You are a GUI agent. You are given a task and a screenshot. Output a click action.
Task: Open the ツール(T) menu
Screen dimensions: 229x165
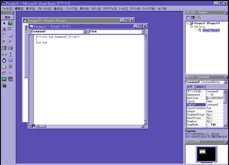(123, 8)
